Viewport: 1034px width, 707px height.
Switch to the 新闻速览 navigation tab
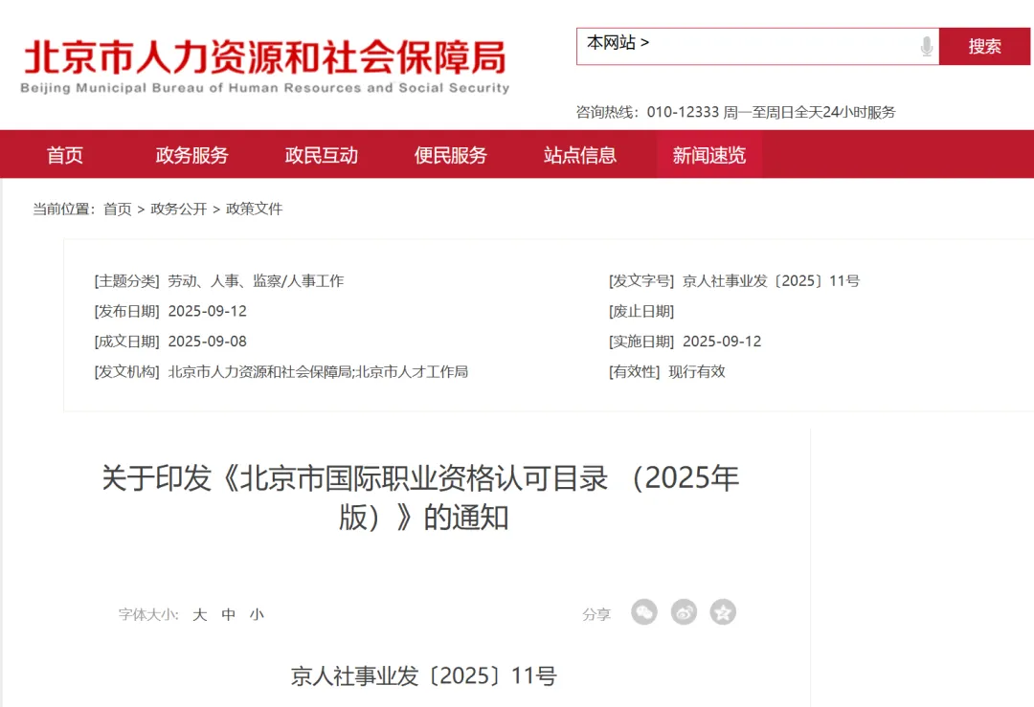[708, 155]
